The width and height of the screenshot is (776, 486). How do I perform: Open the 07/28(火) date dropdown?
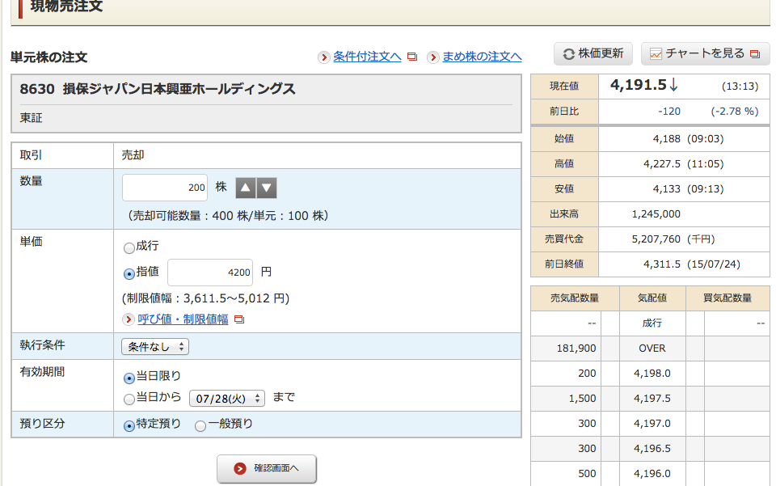pyautogui.click(x=226, y=399)
